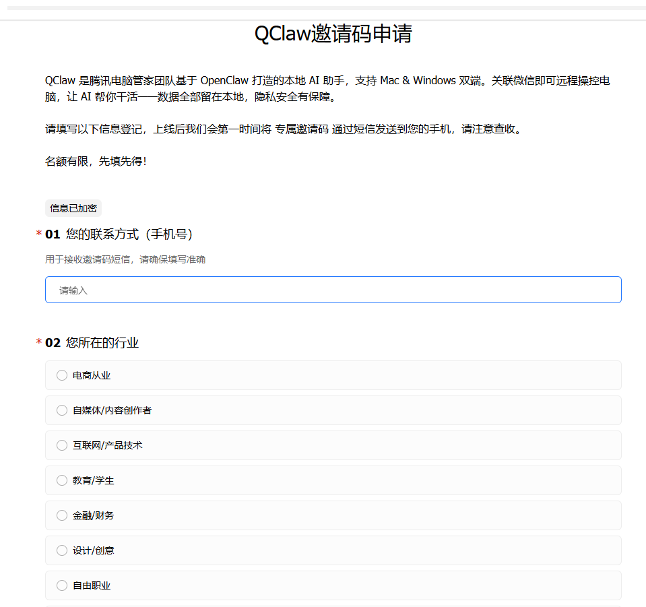Choose the 设计/创意 industry option

(x=61, y=550)
